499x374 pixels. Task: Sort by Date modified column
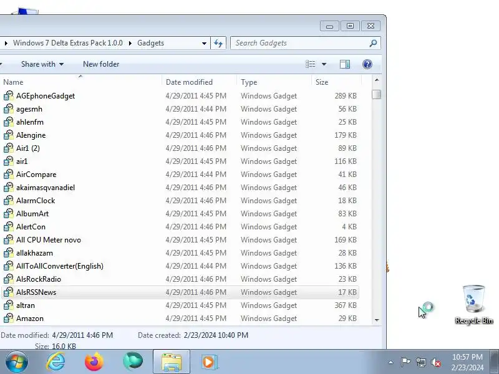[200, 82]
